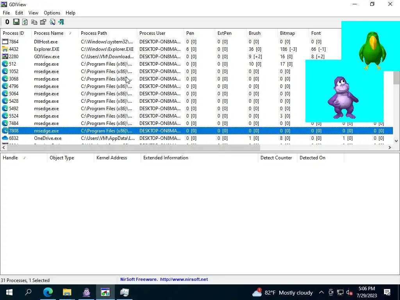This screenshot has height=300, width=400.
Task: Sort by Process Name column header
Action: pos(55,33)
